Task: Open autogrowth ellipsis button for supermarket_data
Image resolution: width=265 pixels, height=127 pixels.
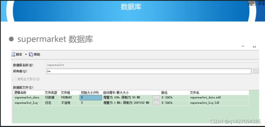Action: tap(156, 98)
